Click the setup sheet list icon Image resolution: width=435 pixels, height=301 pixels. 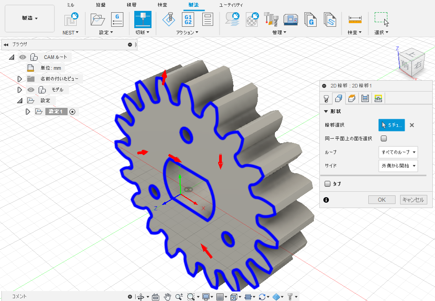coord(207,19)
